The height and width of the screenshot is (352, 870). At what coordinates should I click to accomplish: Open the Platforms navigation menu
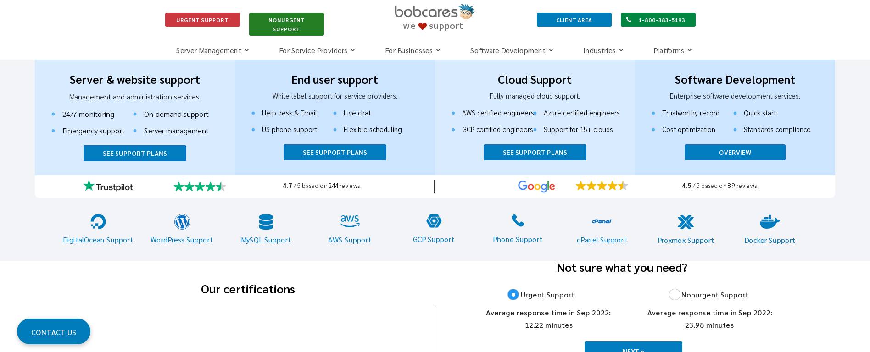pyautogui.click(x=672, y=50)
